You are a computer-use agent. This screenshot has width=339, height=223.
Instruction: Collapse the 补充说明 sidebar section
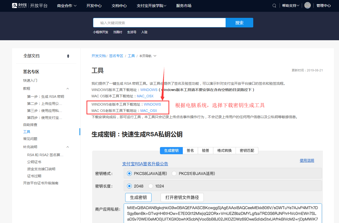point(68,147)
